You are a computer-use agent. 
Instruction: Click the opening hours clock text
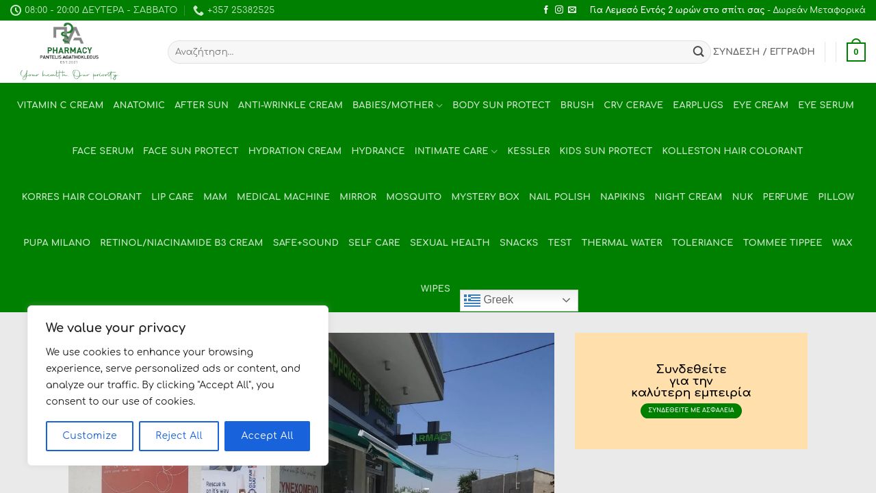pos(94,10)
